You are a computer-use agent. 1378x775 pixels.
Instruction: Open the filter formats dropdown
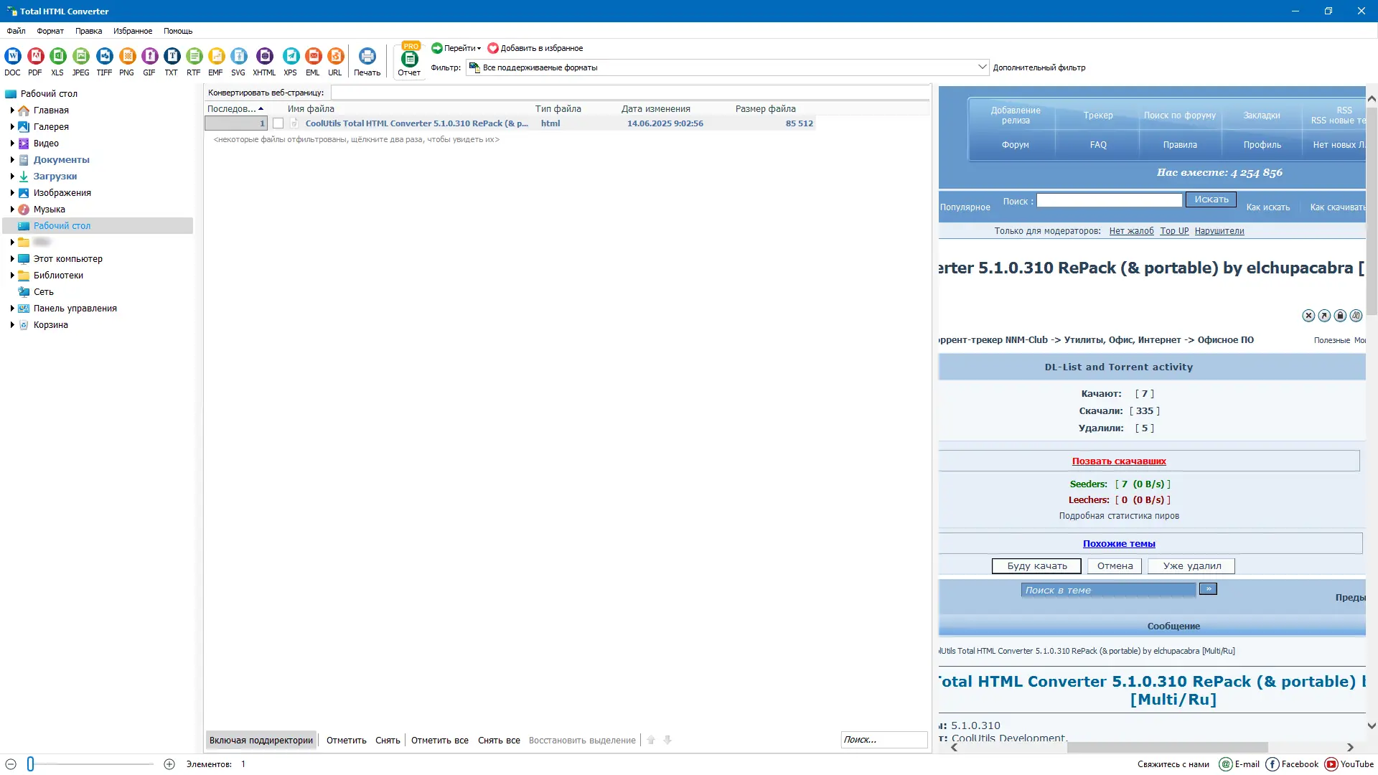click(983, 67)
